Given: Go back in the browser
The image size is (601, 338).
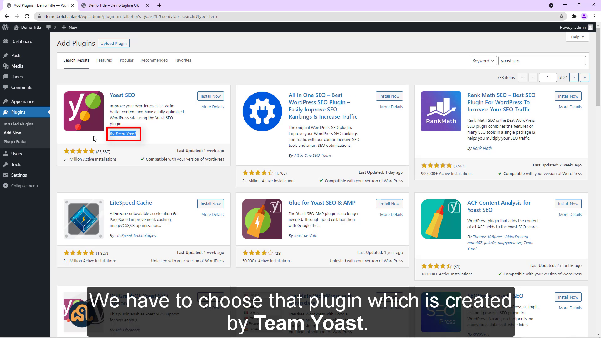Looking at the screenshot, I should pyautogui.click(x=7, y=16).
